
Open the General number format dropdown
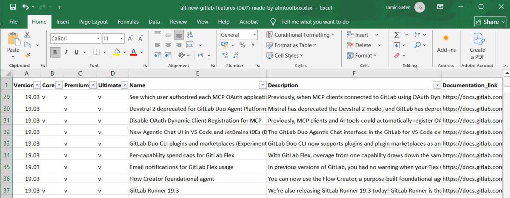(x=255, y=35)
